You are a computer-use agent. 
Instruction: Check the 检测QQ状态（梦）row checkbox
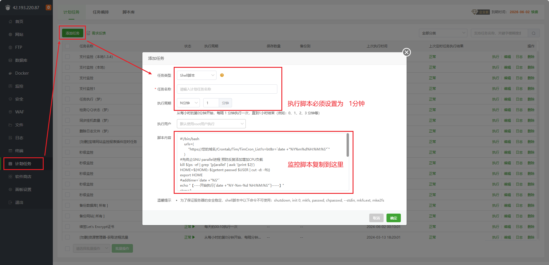click(67, 110)
